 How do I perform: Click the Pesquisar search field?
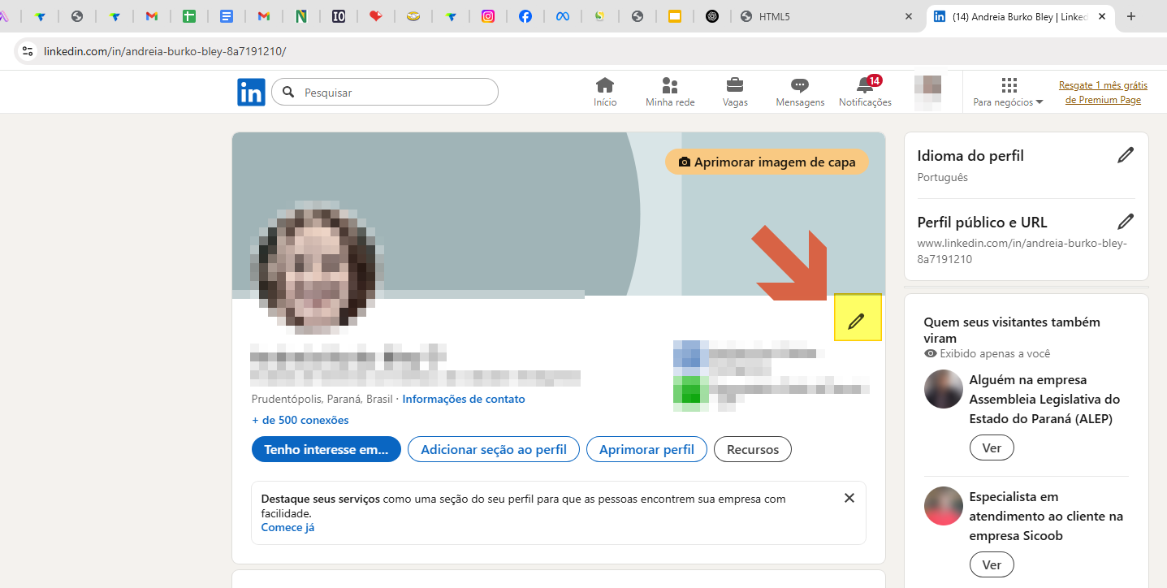click(x=384, y=93)
